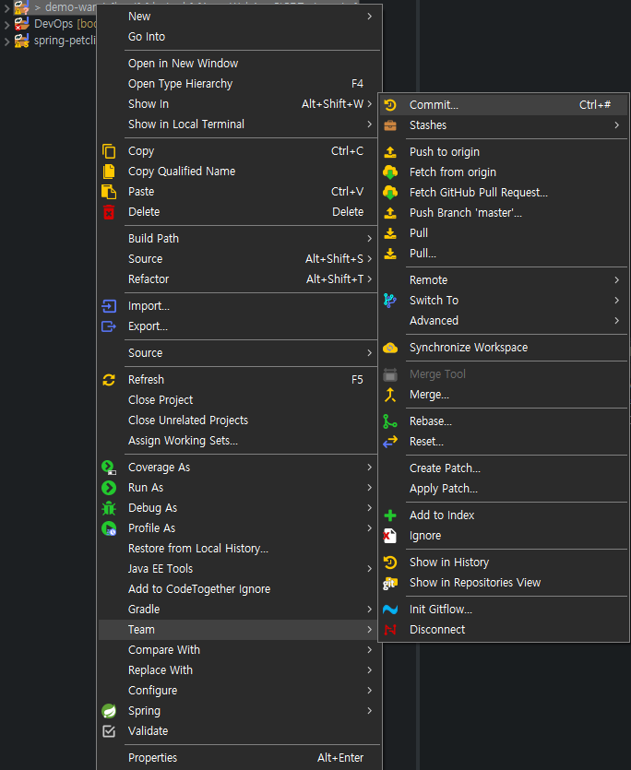This screenshot has height=770, width=631.
Task: Click the Fetch from origin cloud icon
Action: point(390,172)
